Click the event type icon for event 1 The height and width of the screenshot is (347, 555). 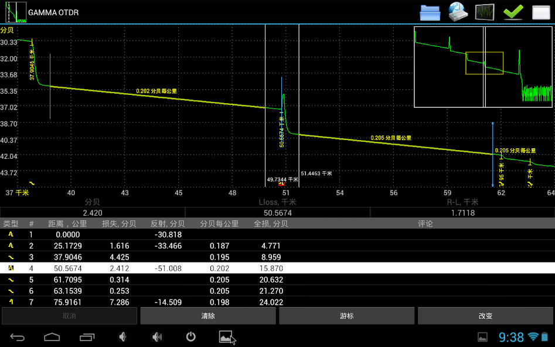[11, 234]
